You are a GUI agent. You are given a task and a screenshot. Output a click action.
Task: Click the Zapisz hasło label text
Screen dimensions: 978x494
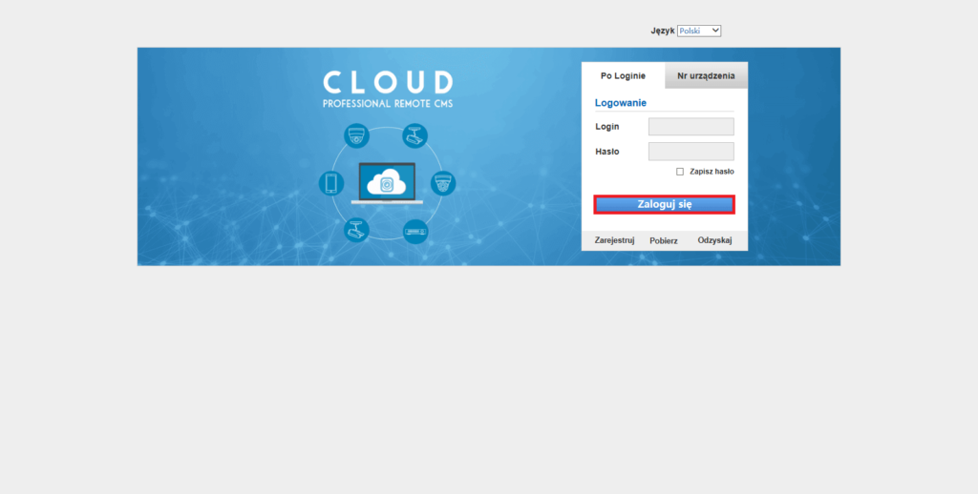coord(712,172)
